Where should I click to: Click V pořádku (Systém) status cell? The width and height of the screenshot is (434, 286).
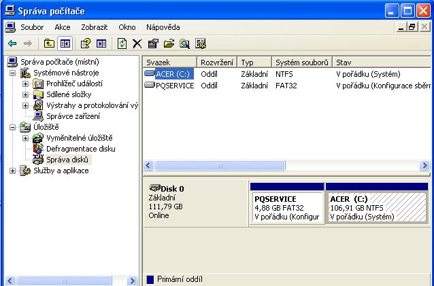click(368, 74)
